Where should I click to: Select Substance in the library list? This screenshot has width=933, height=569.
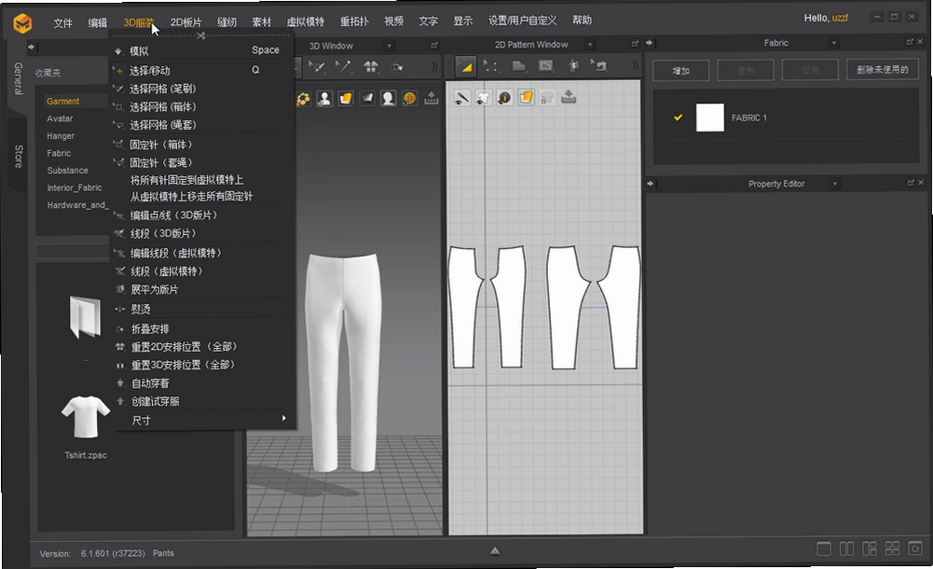click(68, 170)
